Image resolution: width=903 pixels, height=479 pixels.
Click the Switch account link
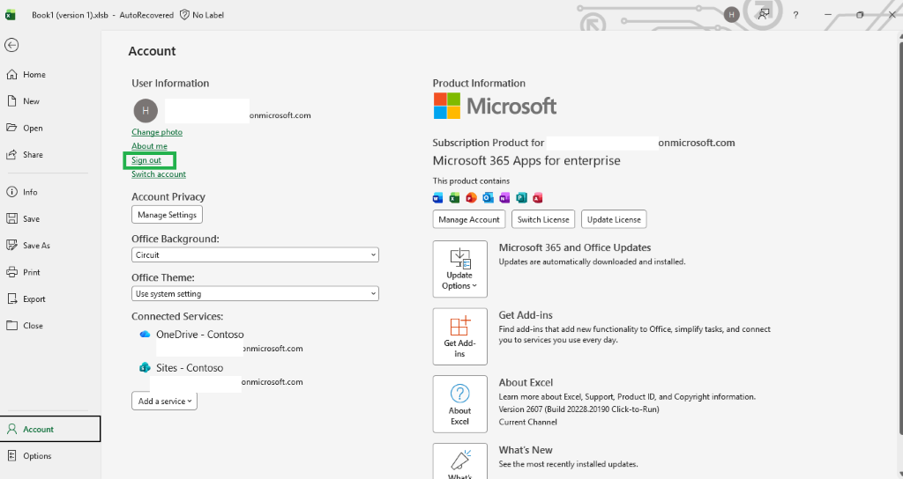tap(159, 174)
